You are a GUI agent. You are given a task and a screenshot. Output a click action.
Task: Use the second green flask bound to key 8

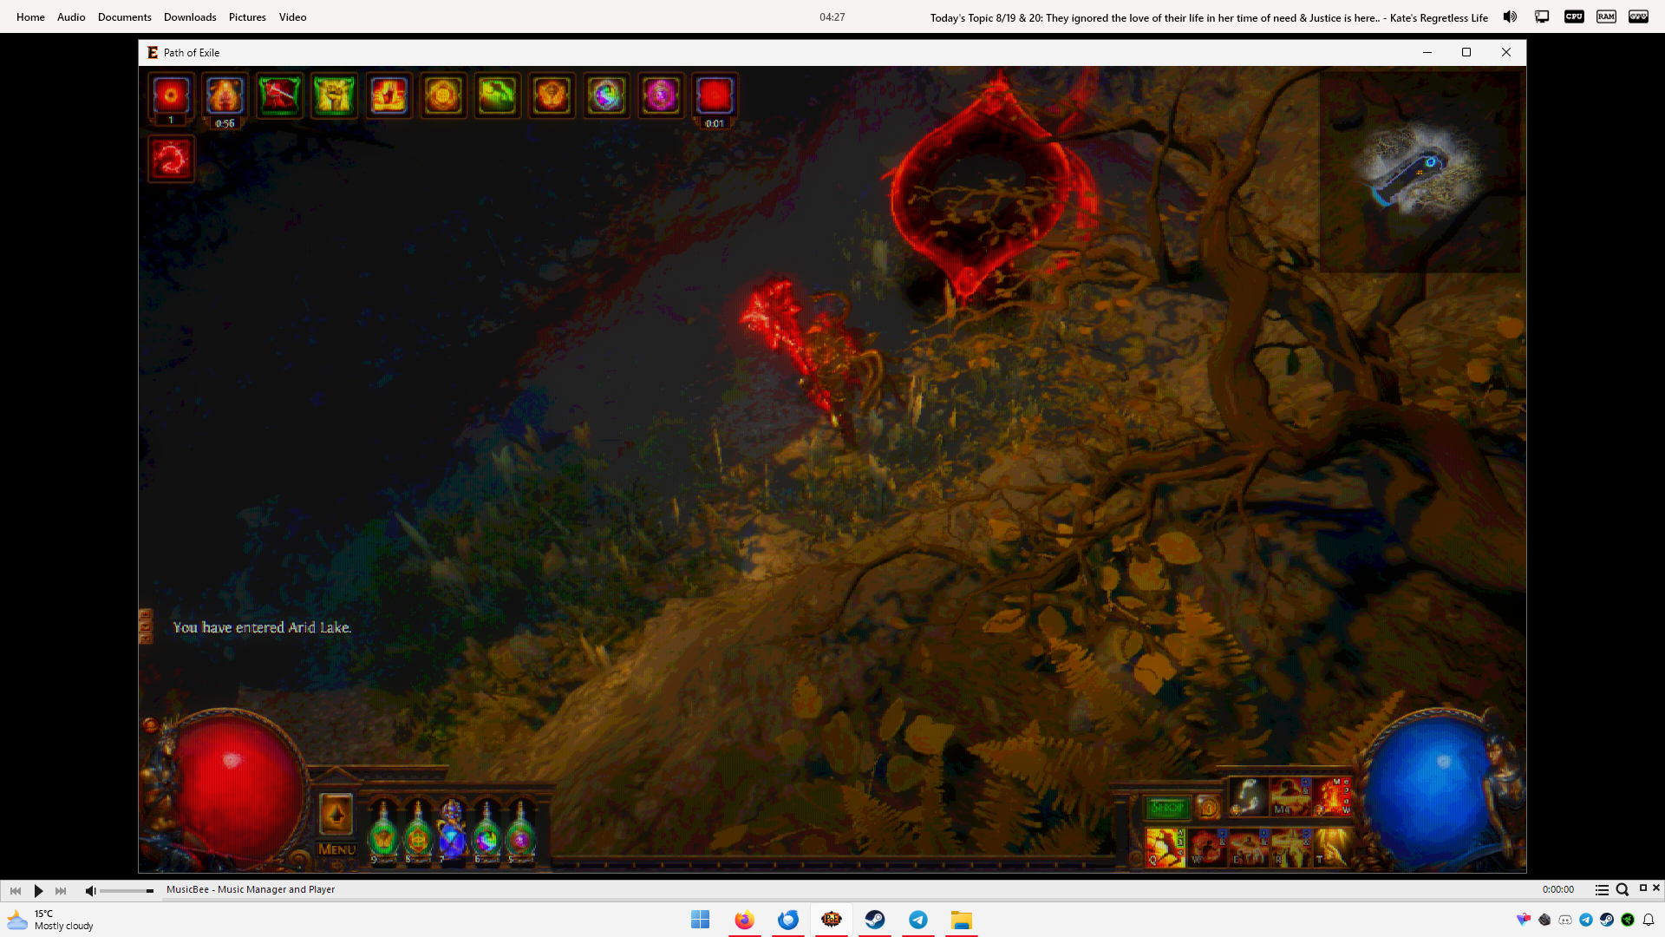[418, 831]
